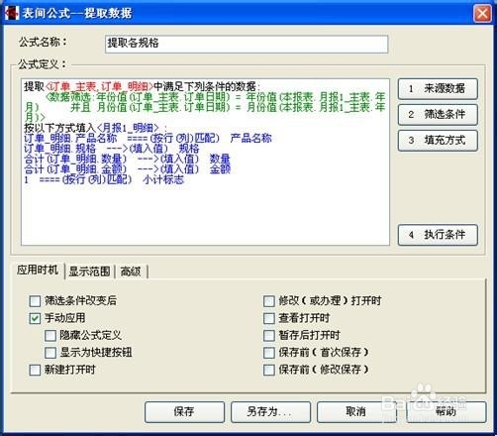497x436 pixels.
Task: Click the red 订单_主表, 订单_明细 source text
Action: (99, 87)
